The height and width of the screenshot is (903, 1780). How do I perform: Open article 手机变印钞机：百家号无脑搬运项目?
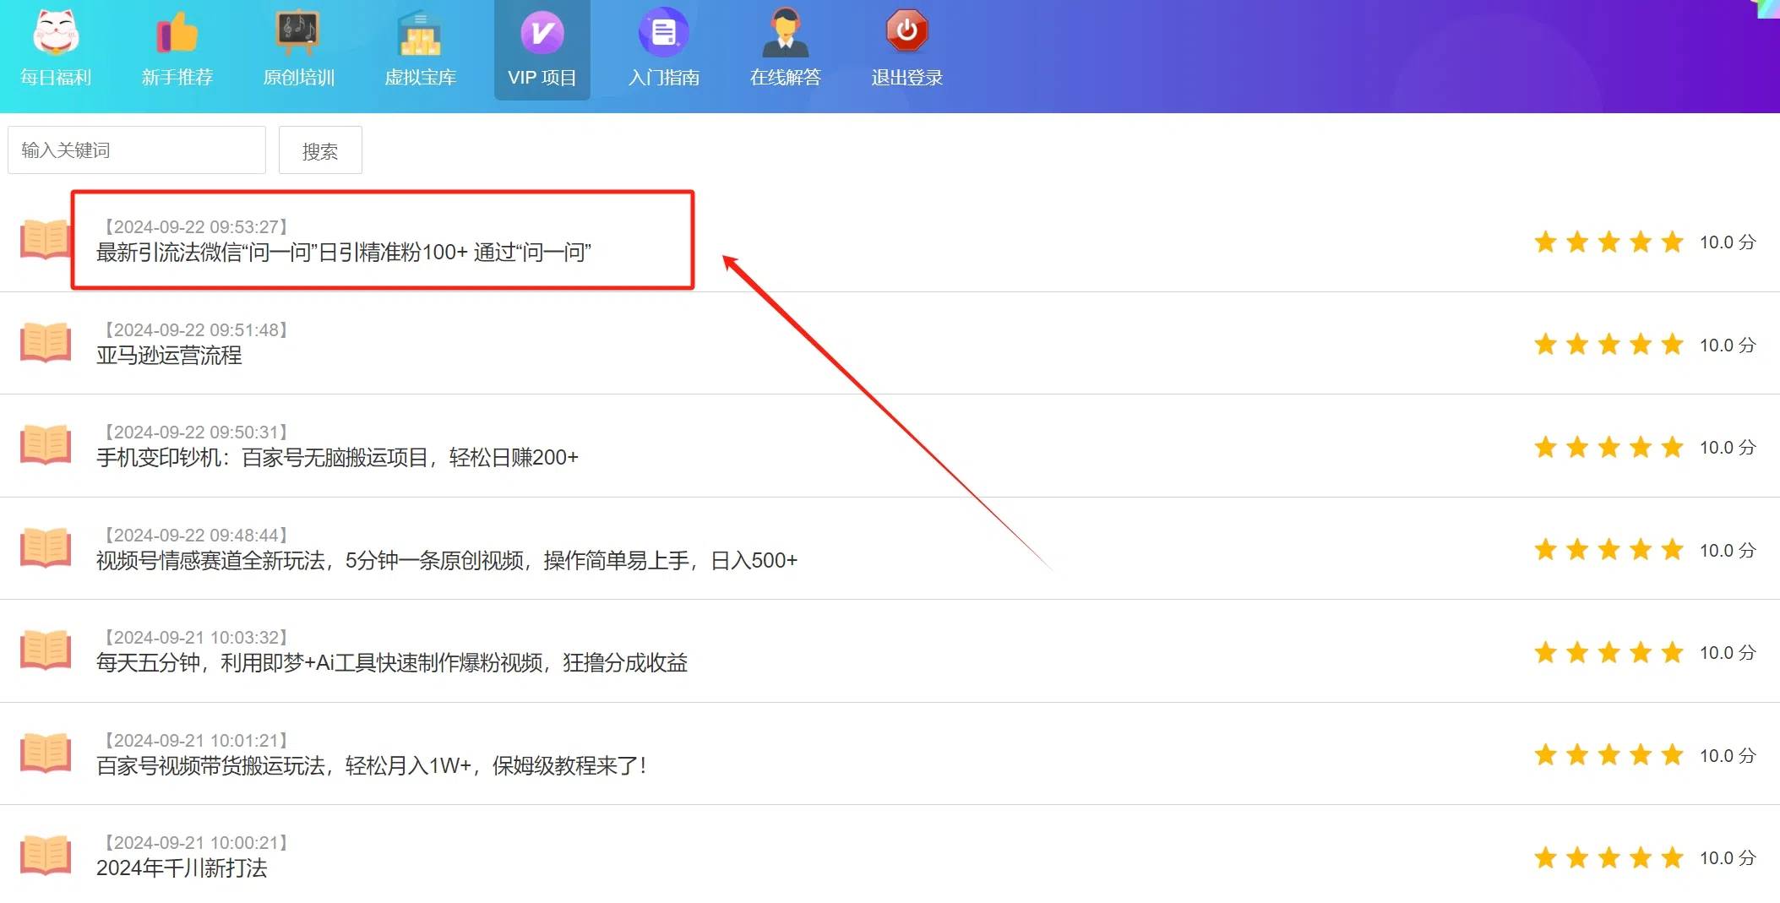pos(337,457)
